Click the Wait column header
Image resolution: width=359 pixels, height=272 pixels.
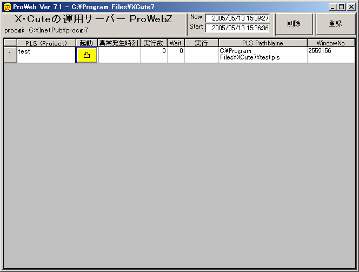coord(176,43)
